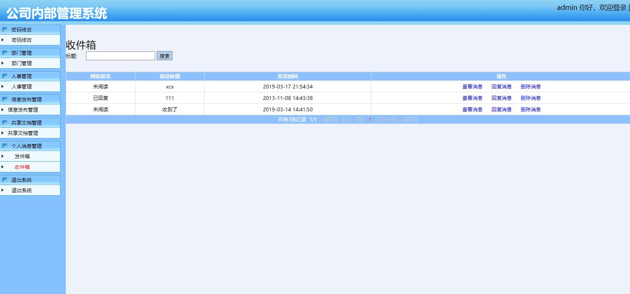Image resolution: width=630 pixels, height=294 pixels.
Task: Focus the 标题 search input field
Action: (x=120, y=56)
